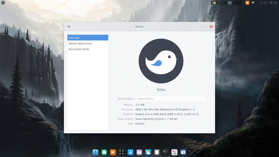Launch the weather app in dock

pyautogui.click(x=148, y=152)
